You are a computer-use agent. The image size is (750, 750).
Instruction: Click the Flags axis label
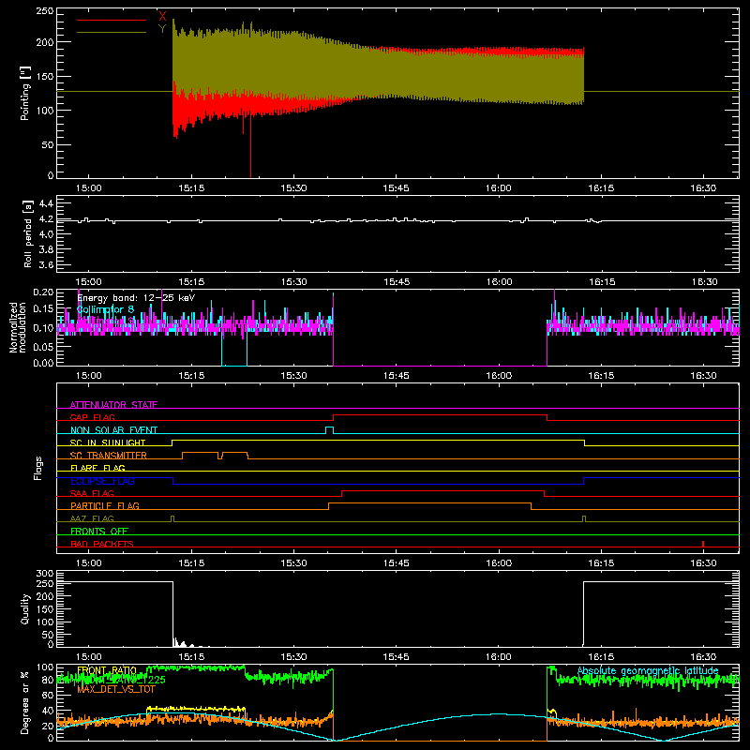pos(37,468)
